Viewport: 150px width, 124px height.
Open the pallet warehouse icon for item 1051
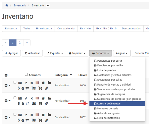[34, 104]
